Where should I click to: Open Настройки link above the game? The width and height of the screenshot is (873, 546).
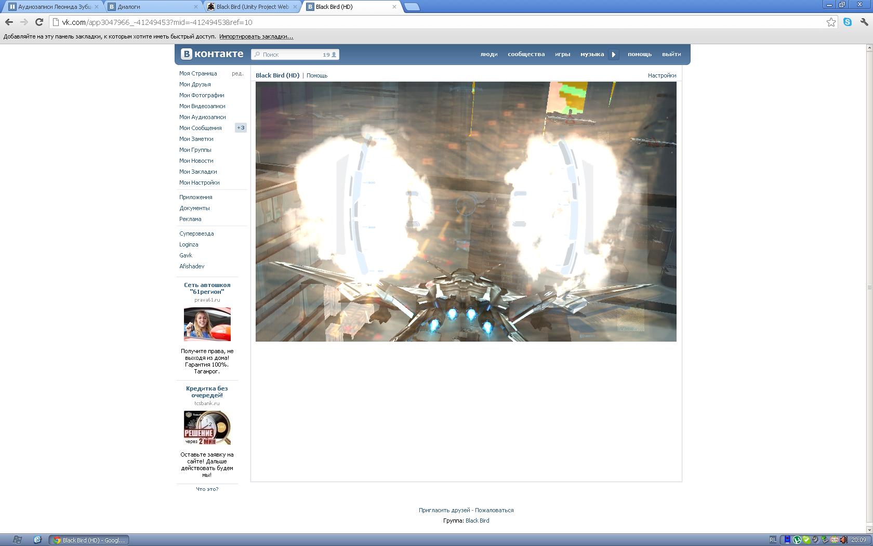tap(662, 75)
